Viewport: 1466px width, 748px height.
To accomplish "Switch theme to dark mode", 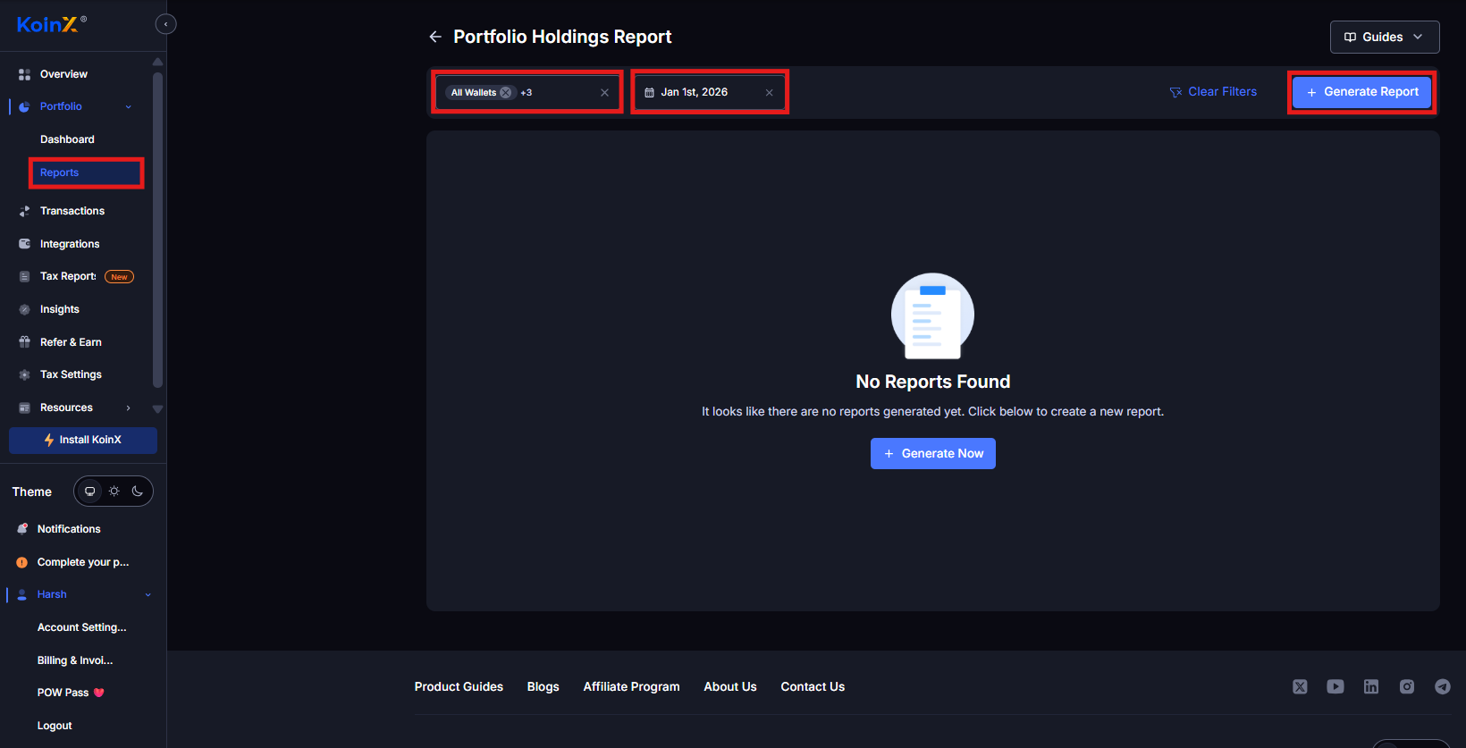I will [x=138, y=492].
